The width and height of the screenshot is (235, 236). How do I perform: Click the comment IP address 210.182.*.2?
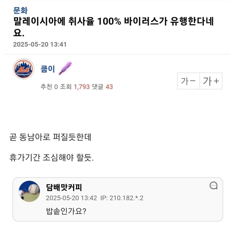pos(122,198)
